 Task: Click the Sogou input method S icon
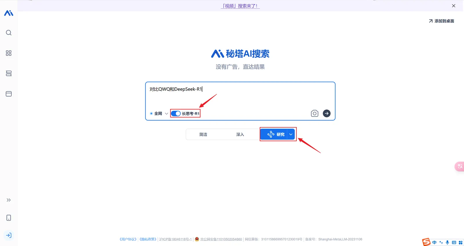426,242
